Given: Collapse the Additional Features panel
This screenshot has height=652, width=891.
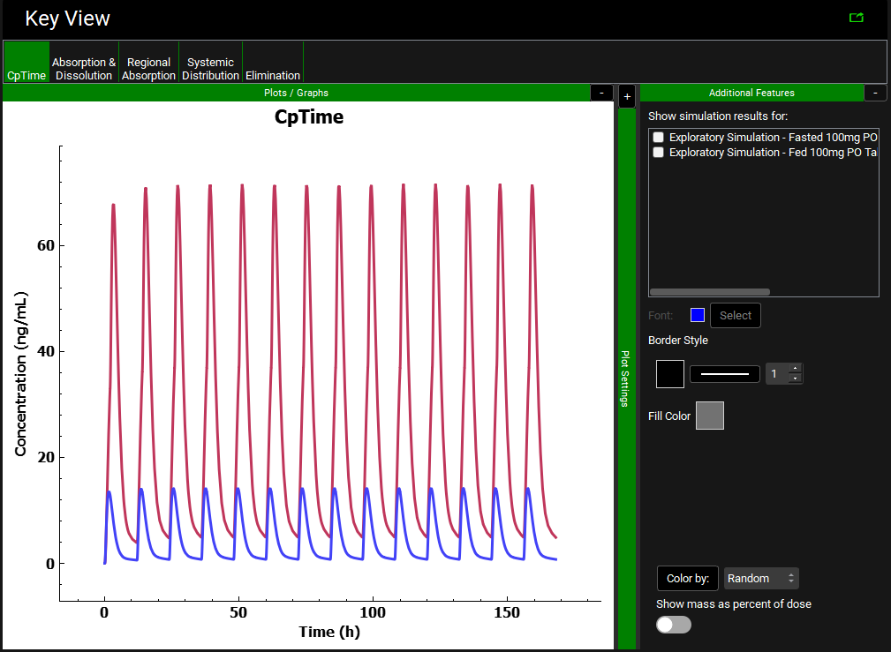Looking at the screenshot, I should [x=875, y=93].
